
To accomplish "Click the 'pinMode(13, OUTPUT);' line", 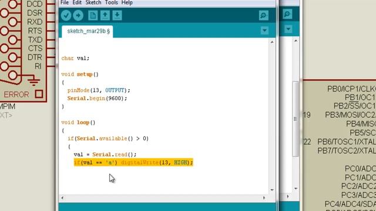I will 99,90.
